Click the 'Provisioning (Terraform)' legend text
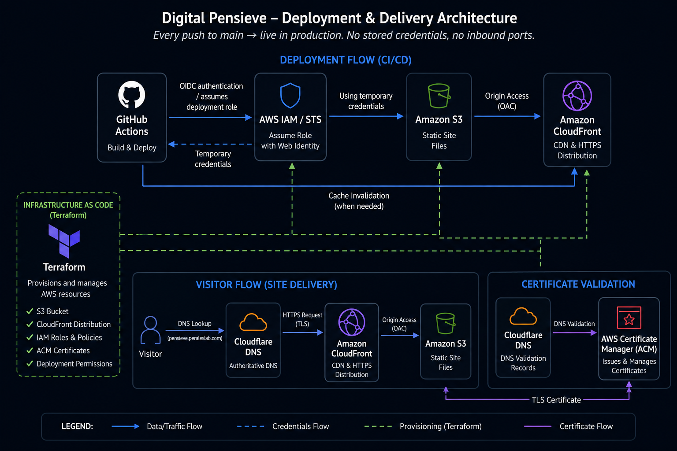This screenshot has height=451, width=677. point(441,426)
